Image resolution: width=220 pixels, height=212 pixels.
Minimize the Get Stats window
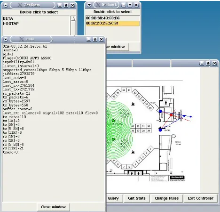pyautogui.click(x=60, y=5)
